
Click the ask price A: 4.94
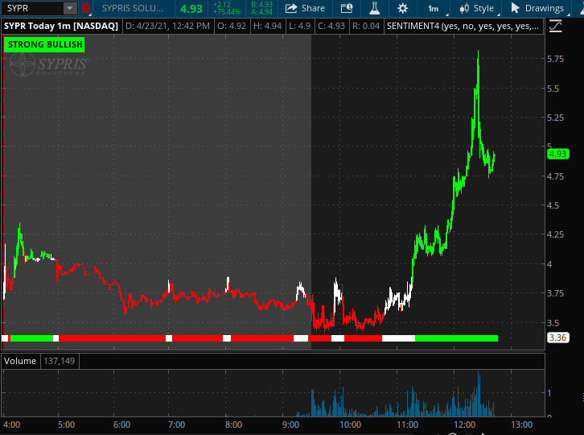261,12
